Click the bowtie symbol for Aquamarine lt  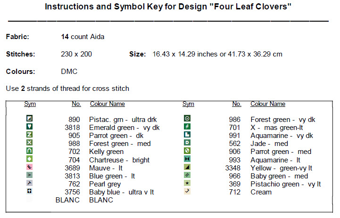(187, 159)
